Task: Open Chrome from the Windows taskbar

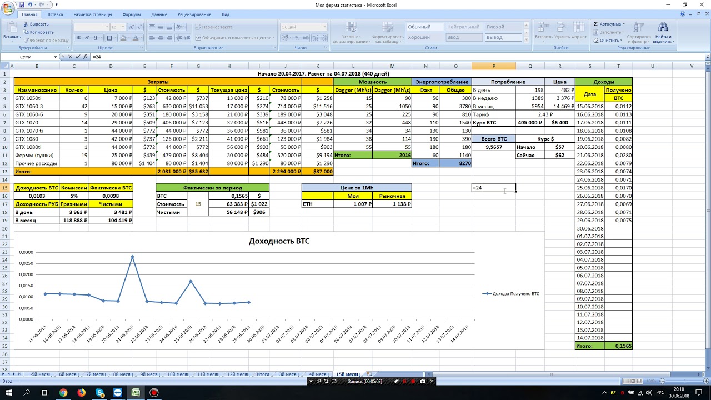Action: 63,393
